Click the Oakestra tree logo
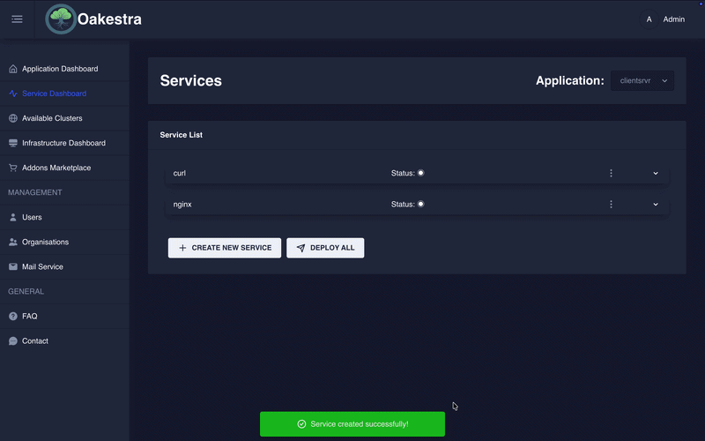 click(x=61, y=19)
